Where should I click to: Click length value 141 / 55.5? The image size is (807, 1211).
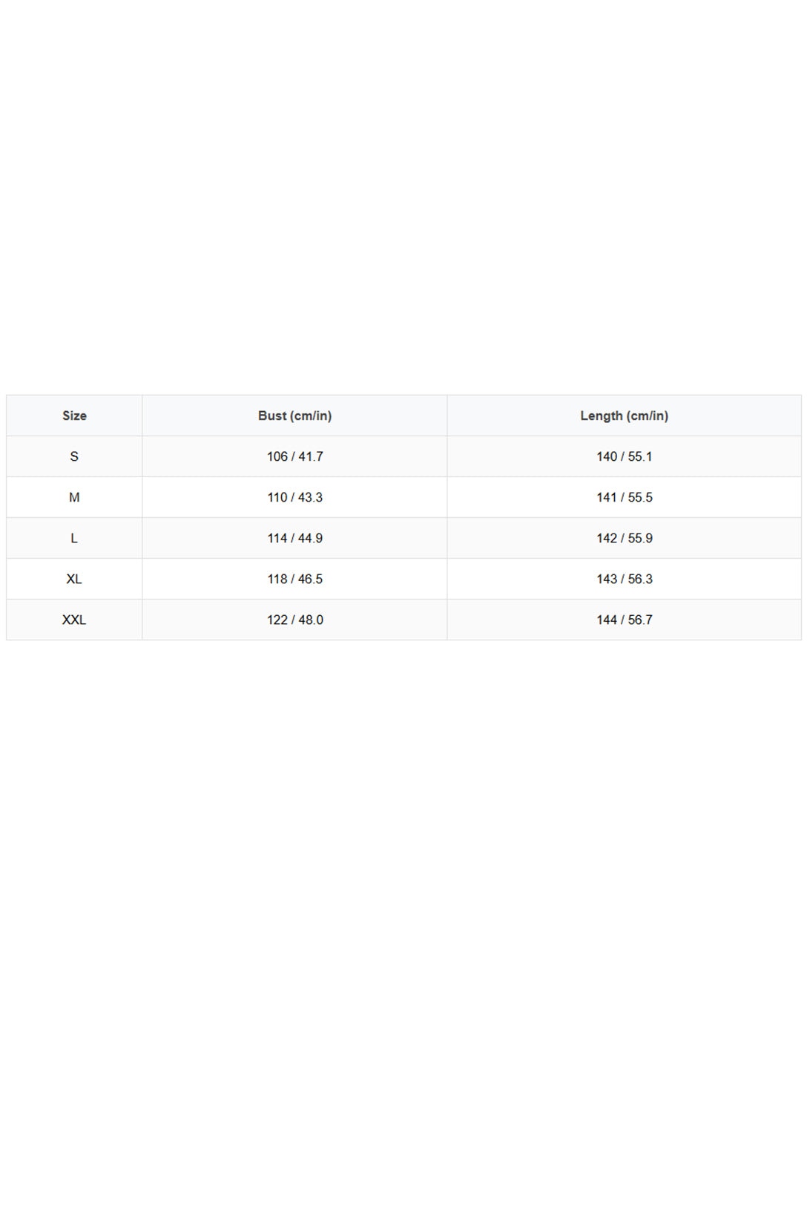(x=624, y=497)
